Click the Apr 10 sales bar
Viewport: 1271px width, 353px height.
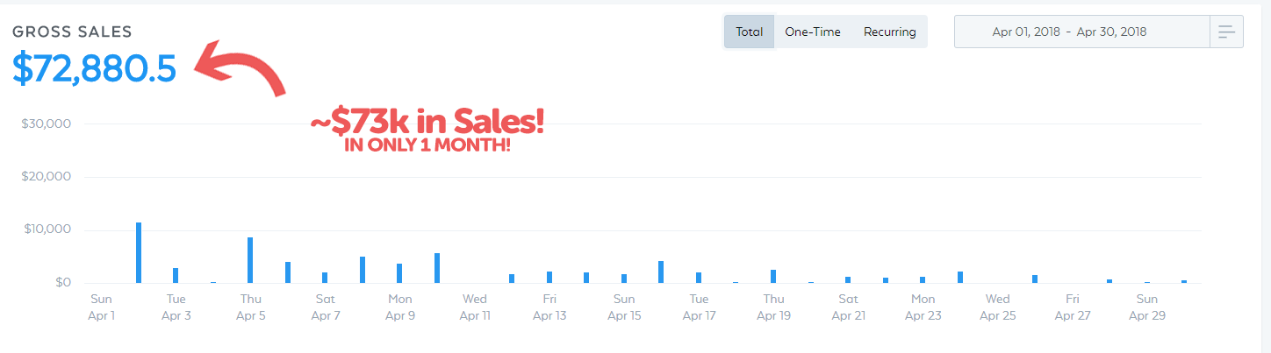[x=437, y=268]
